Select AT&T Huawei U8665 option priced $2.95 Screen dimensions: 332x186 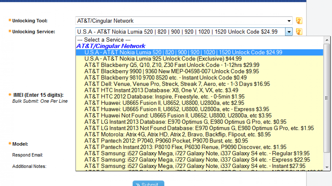click(x=199, y=103)
